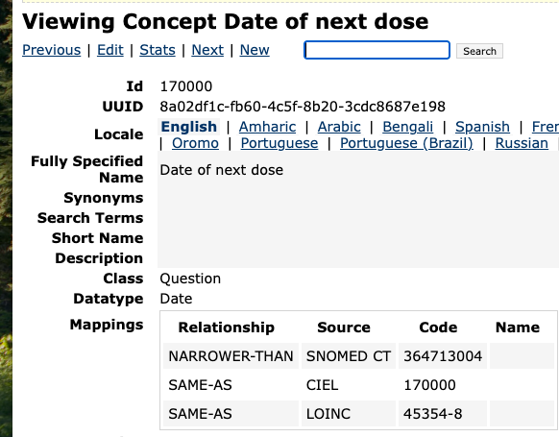Select the English locale tab

(188, 127)
